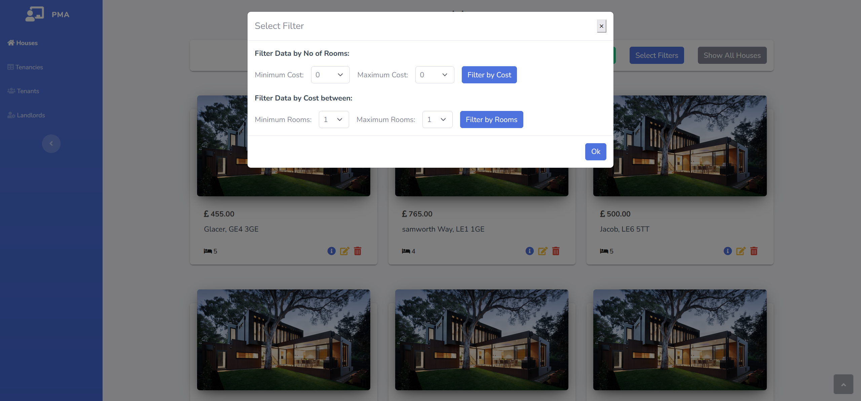Navigate to Tenants page
This screenshot has width=861, height=401.
click(x=28, y=91)
